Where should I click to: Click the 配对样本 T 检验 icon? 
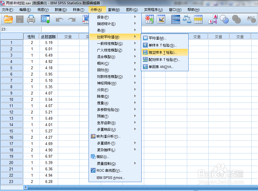click(x=145, y=59)
